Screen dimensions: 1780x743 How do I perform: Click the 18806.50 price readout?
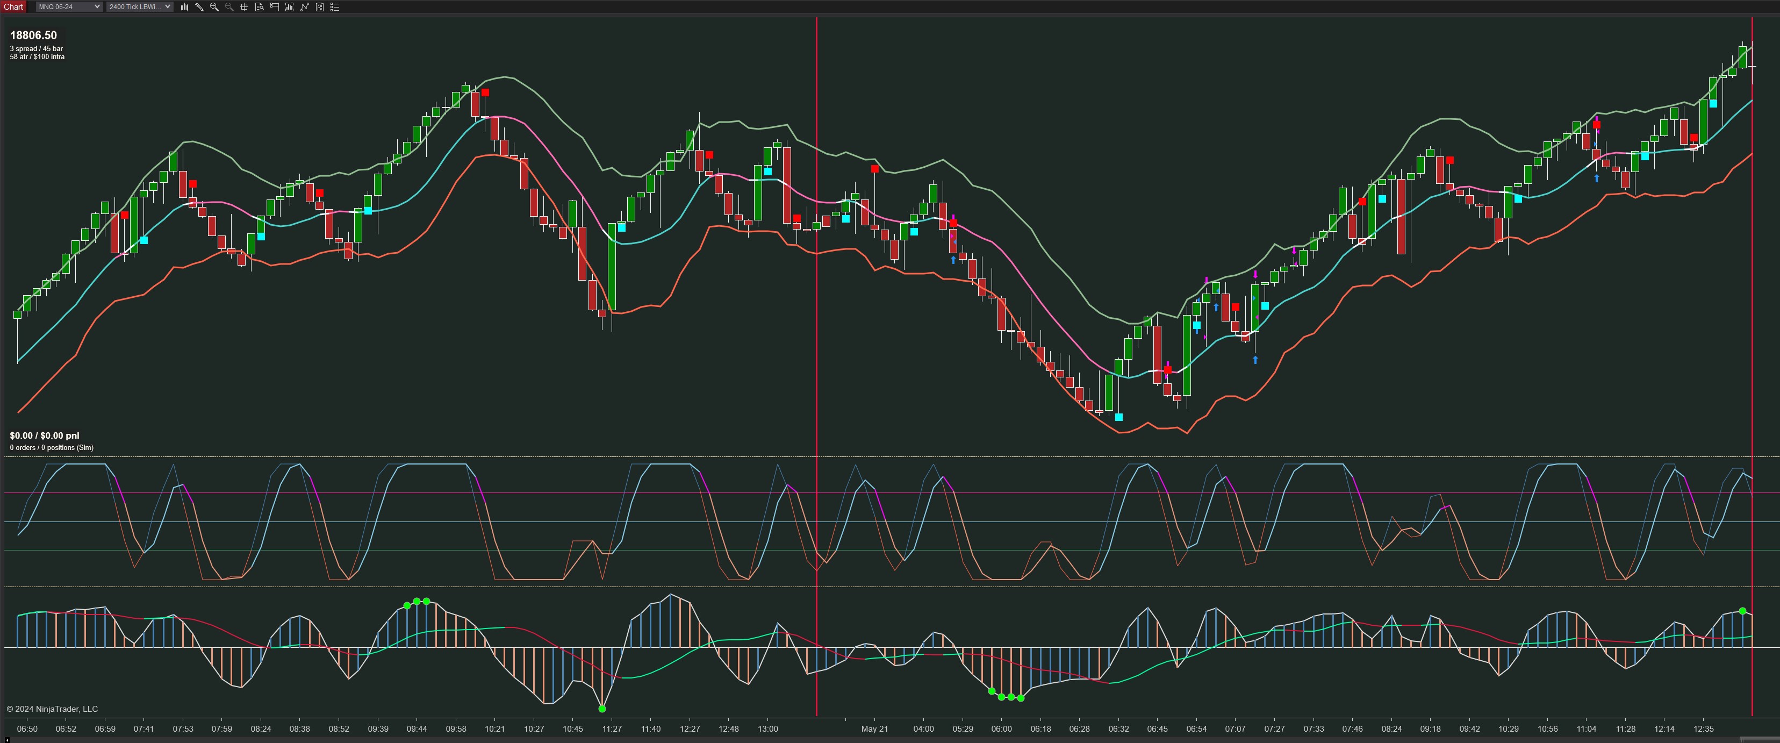click(x=33, y=35)
